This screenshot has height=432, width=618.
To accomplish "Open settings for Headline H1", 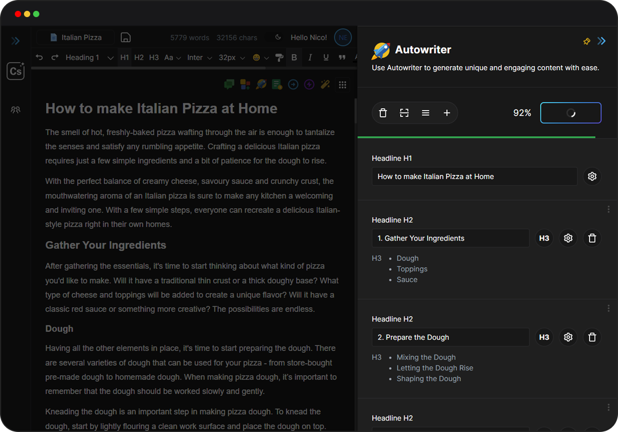I will (x=592, y=176).
